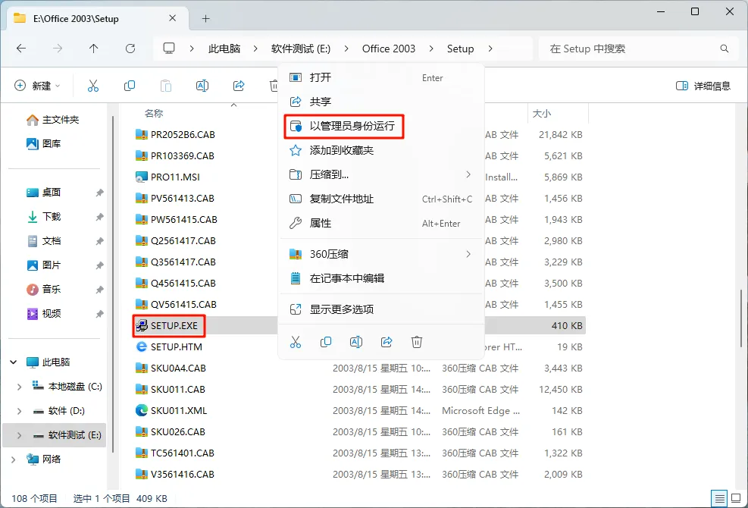
Task: Click the Share icon in toolbar
Action: click(239, 86)
